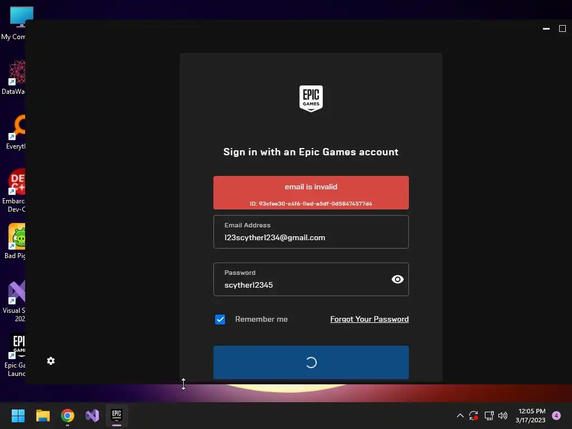Click the volume speaker tray icon
Screen dimensions: 572x429
[x=503, y=416]
